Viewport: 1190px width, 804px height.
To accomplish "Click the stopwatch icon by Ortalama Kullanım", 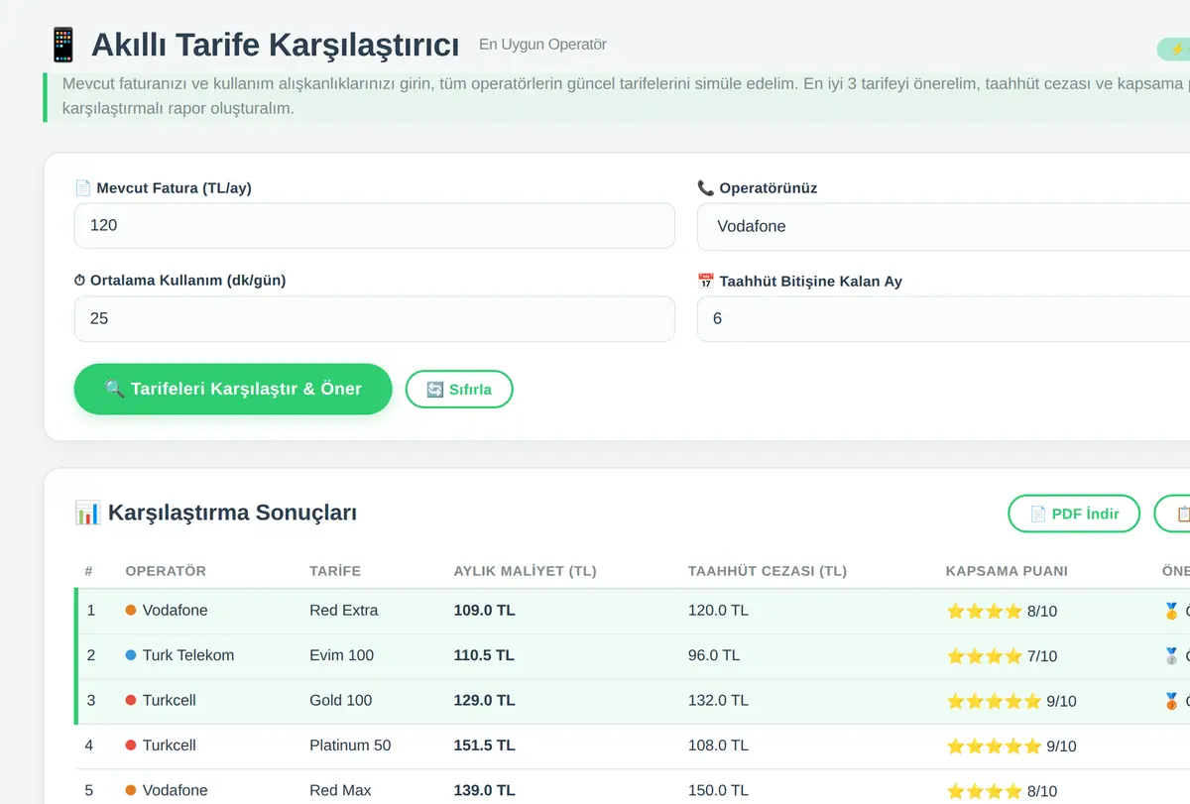I will pos(80,281).
